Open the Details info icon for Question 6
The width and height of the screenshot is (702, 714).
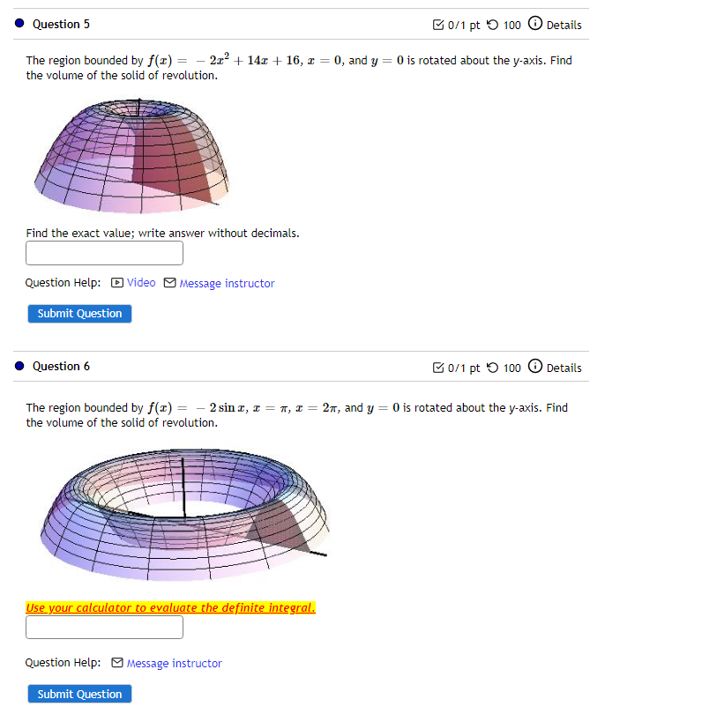(535, 367)
